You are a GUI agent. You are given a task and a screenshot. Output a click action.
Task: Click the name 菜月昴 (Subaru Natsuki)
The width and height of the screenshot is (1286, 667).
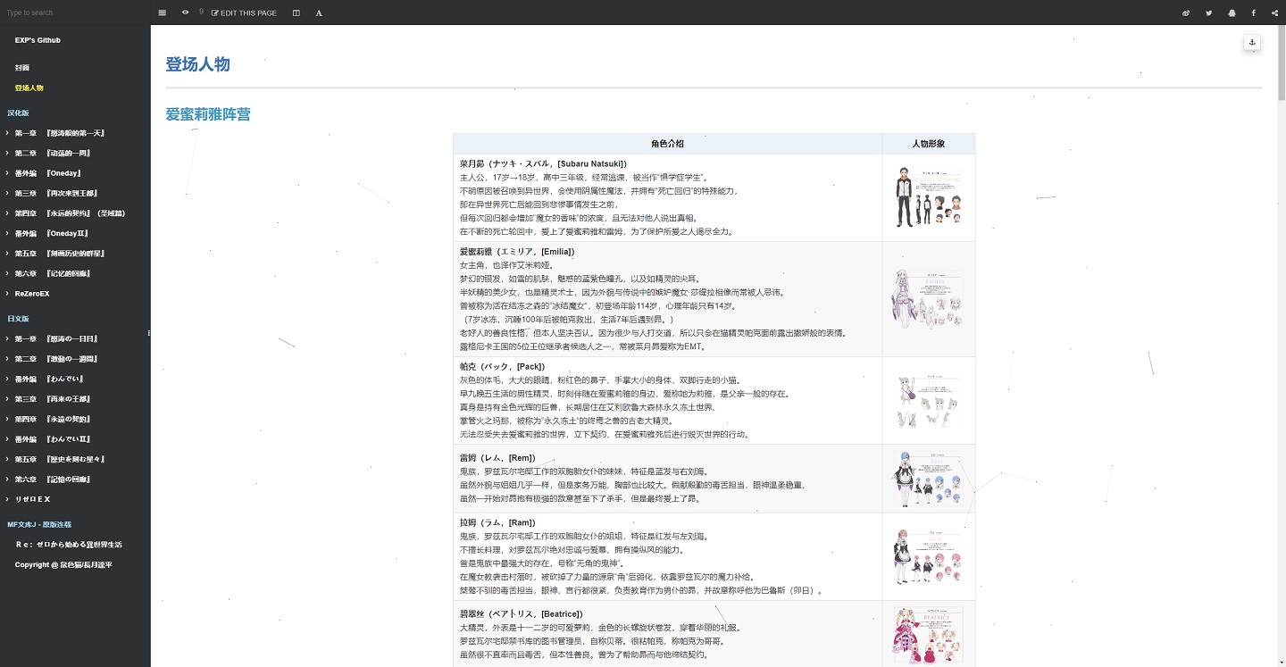click(x=543, y=163)
